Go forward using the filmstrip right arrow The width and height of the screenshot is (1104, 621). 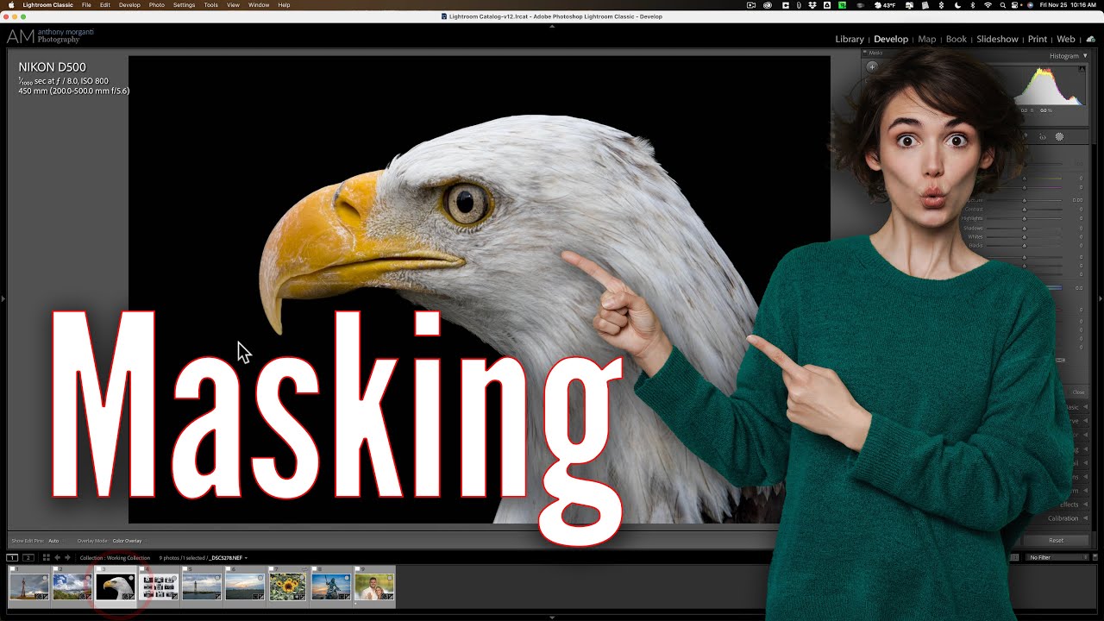pos(68,558)
